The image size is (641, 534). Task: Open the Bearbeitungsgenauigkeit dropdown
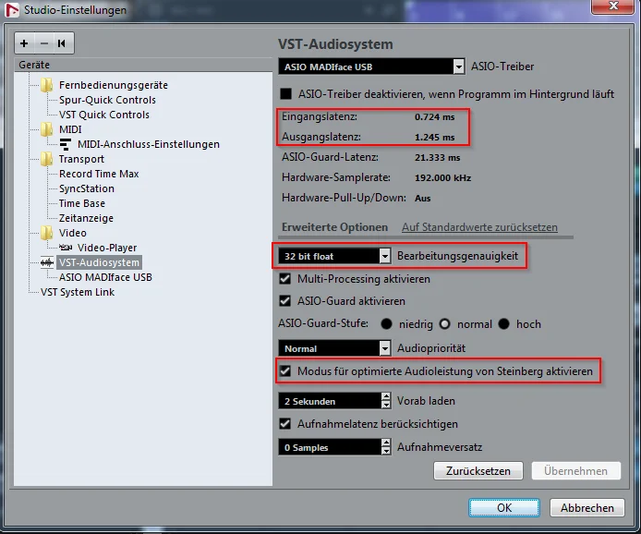click(x=384, y=256)
